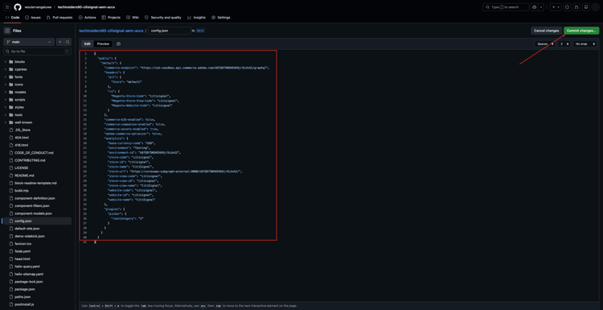Click Commit changes button

pyautogui.click(x=581, y=31)
